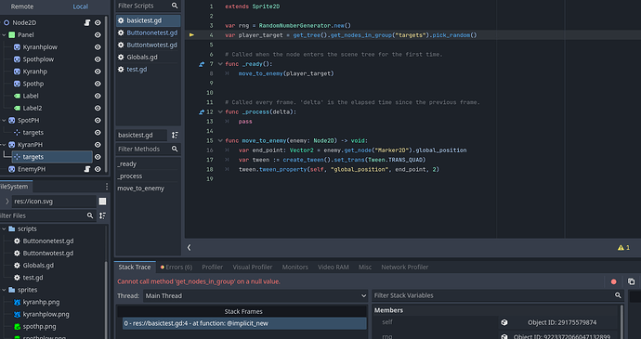Select Buttontwotest.gd in FileSystem tree
The image size is (641, 339).
[x=47, y=254]
